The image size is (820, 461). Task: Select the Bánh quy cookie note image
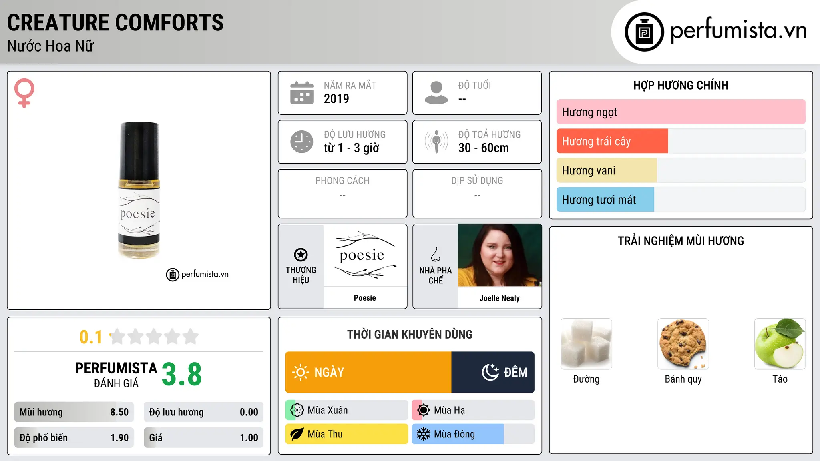click(x=683, y=344)
